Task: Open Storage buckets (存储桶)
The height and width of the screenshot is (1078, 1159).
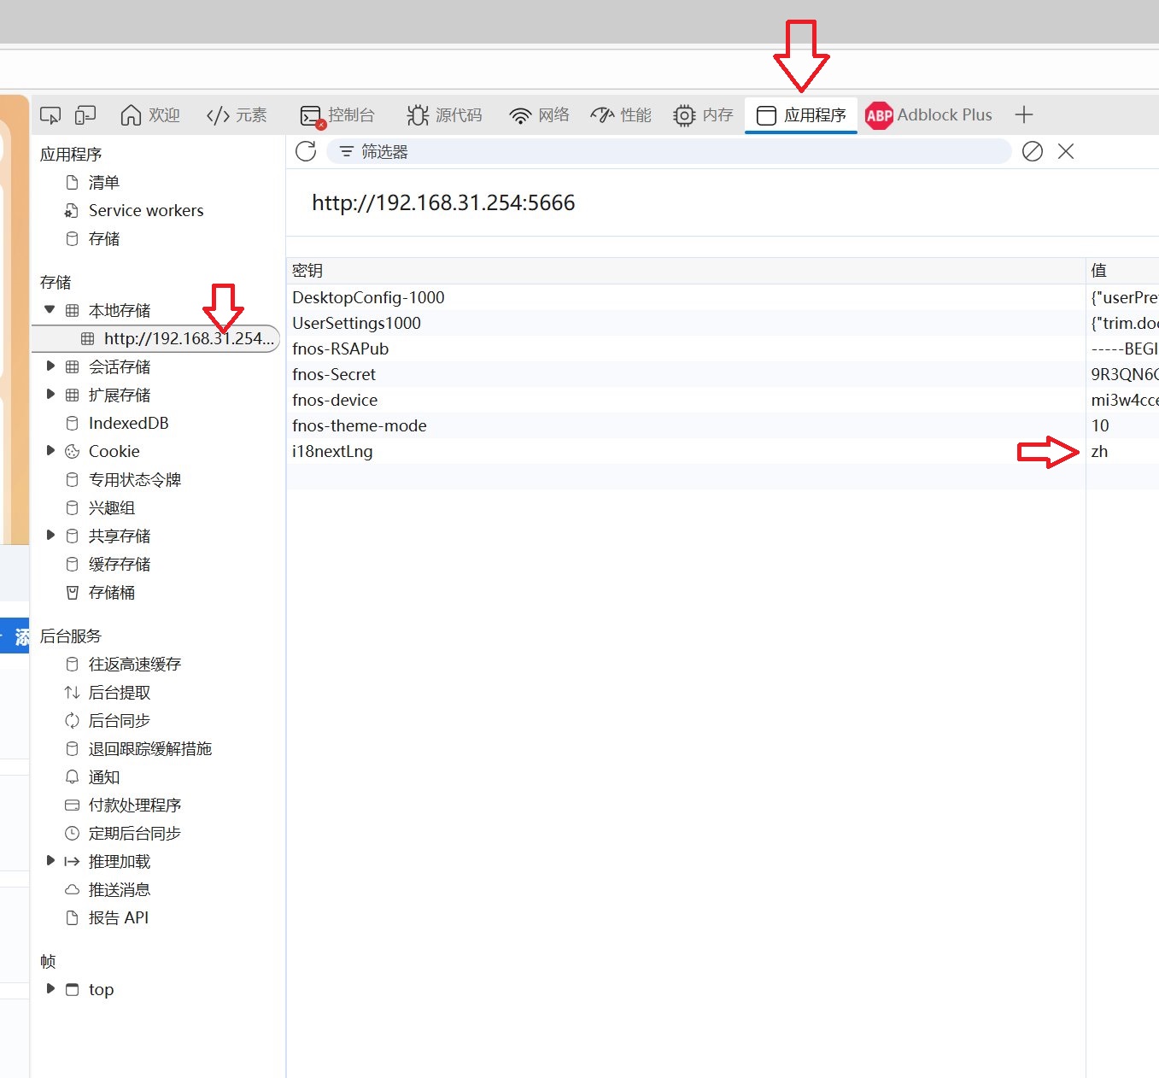Action: point(111,593)
